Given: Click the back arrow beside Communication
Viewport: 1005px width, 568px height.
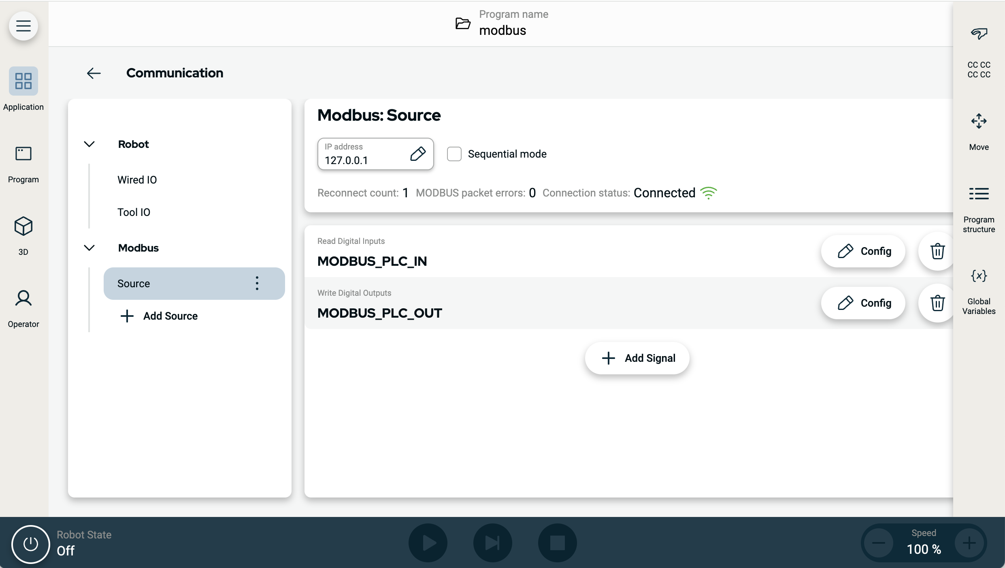Looking at the screenshot, I should coord(94,73).
